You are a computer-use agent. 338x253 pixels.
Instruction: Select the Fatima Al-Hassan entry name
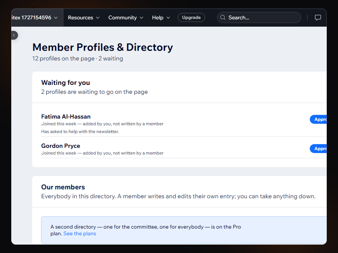click(x=66, y=117)
